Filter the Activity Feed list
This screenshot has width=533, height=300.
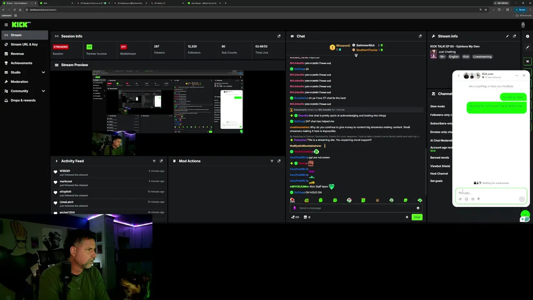pos(154,161)
